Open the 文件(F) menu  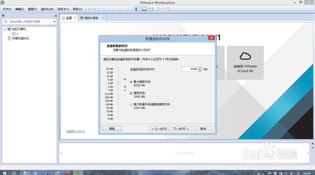(x=7, y=9)
